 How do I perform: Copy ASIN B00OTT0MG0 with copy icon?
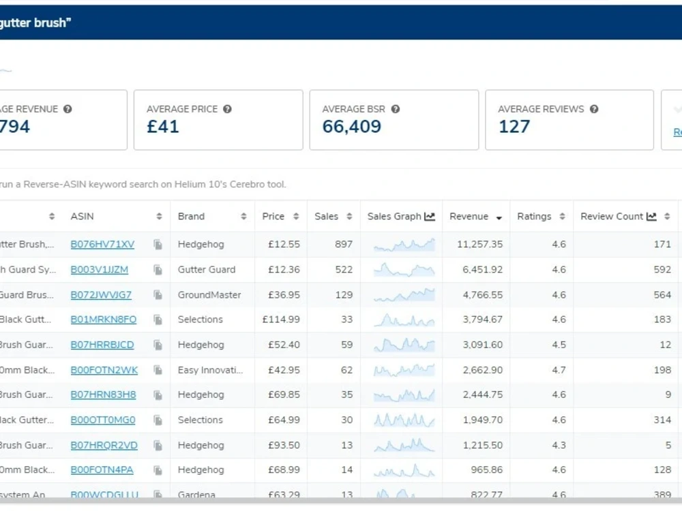(x=158, y=420)
